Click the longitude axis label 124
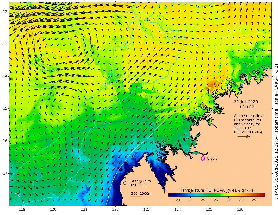The width and height of the screenshot is (278, 215). click(x=178, y=209)
